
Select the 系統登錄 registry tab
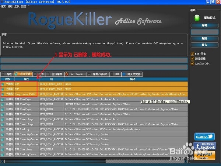23,74
